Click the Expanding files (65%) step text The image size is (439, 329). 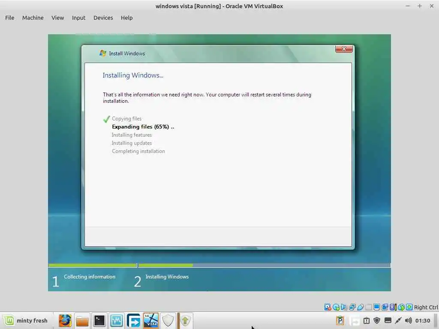143,127
